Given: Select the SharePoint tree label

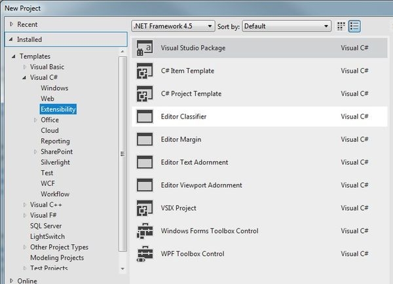Looking at the screenshot, I should coord(56,152).
